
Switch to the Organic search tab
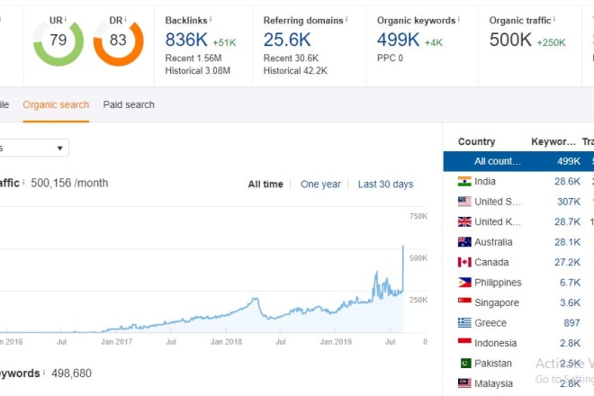(x=56, y=104)
